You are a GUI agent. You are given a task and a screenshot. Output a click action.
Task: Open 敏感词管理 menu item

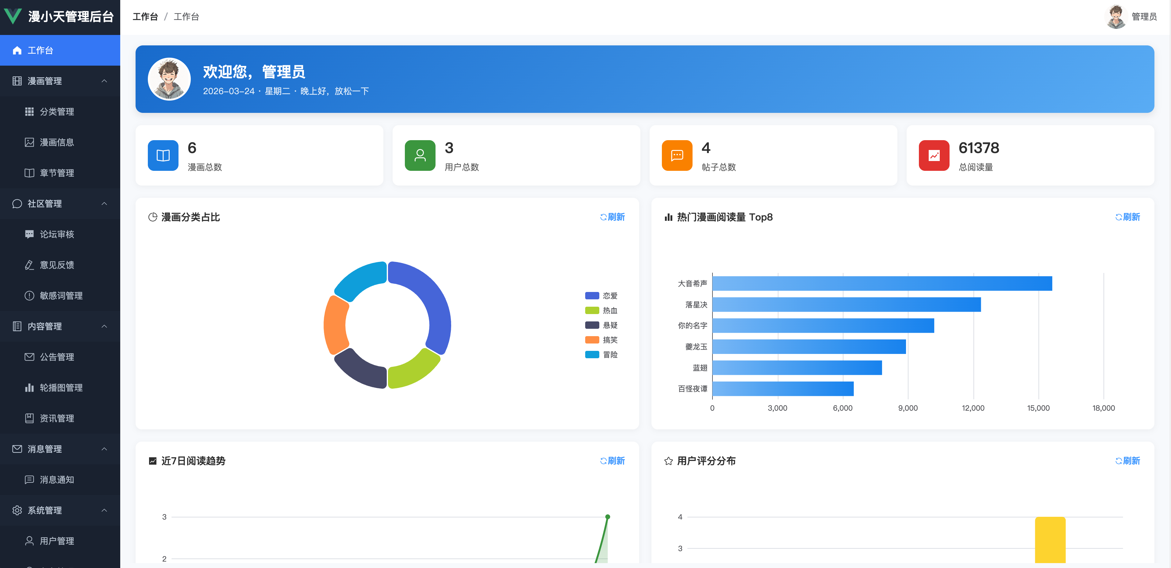pos(60,296)
